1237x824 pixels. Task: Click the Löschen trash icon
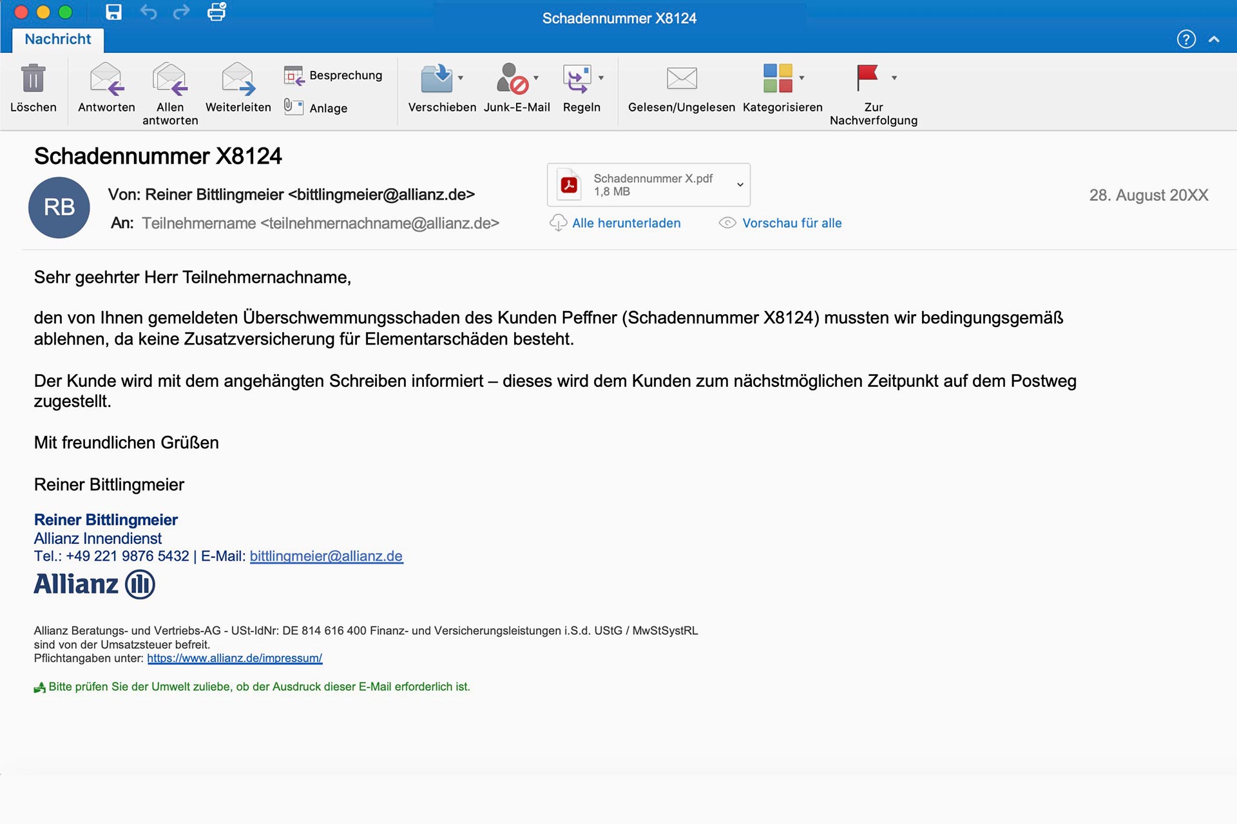[x=33, y=79]
